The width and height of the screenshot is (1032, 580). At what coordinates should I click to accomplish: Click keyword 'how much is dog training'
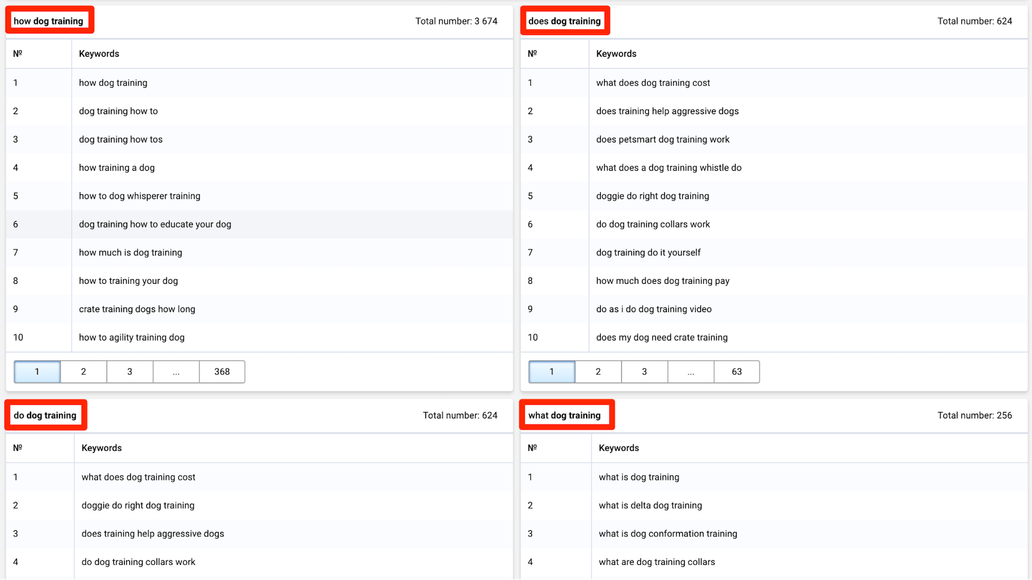pyautogui.click(x=131, y=253)
